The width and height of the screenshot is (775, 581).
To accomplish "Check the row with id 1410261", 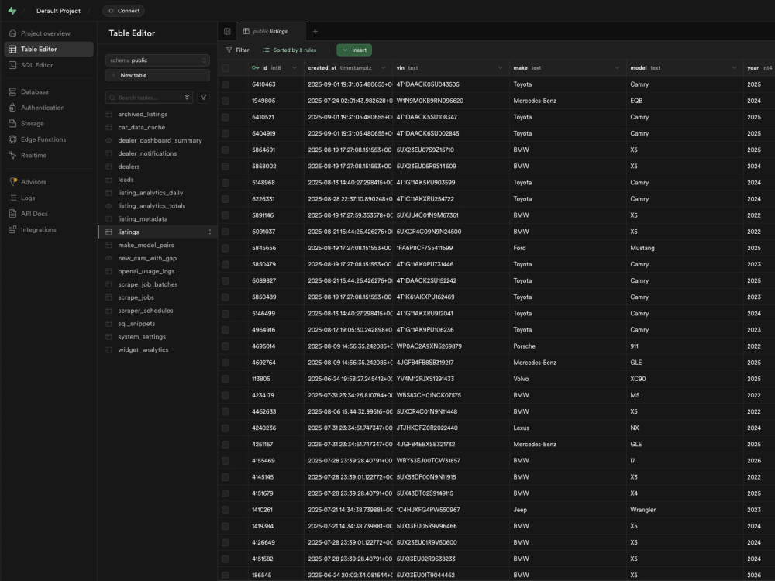I will click(226, 510).
